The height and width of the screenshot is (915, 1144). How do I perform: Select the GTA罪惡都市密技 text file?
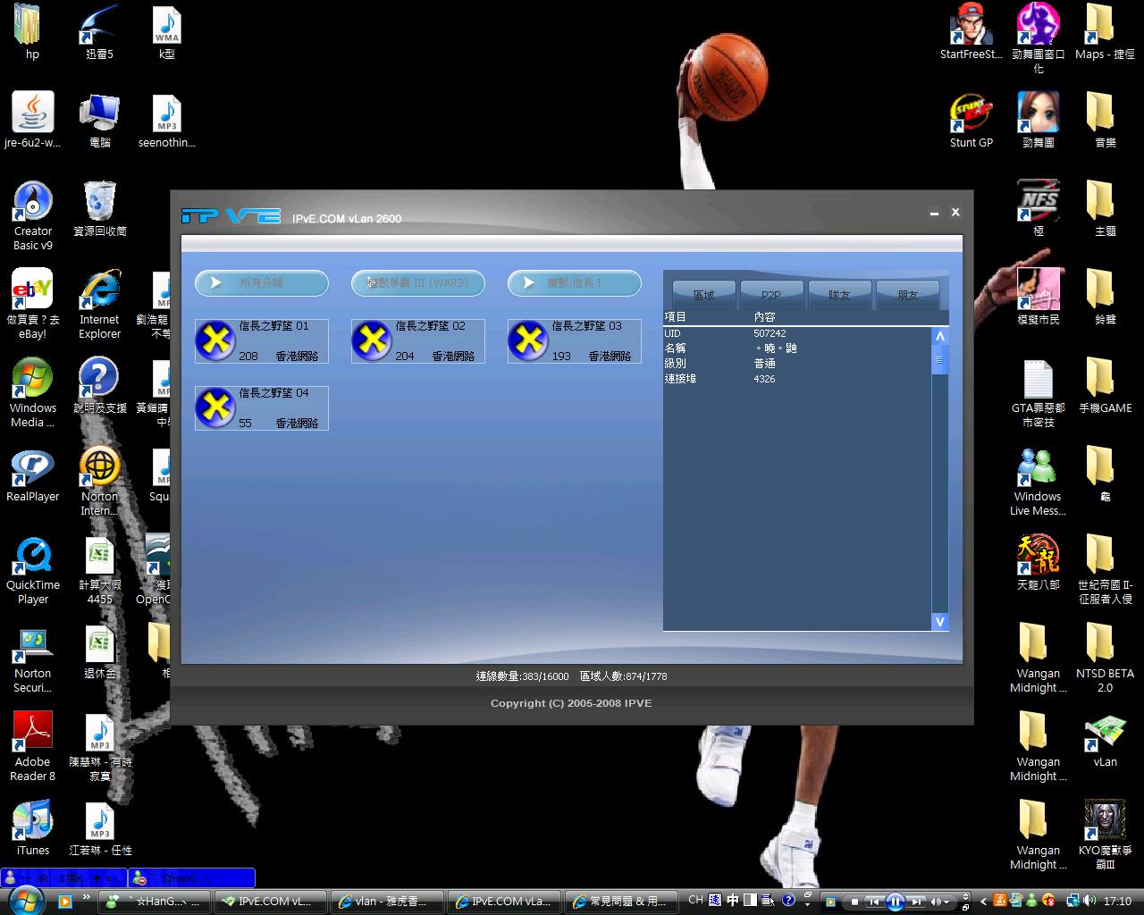(x=1039, y=392)
